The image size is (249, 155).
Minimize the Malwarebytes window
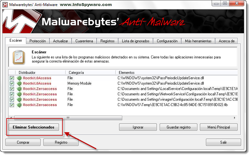click(x=216, y=3)
